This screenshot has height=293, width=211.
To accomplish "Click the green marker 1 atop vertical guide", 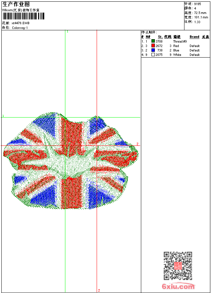I will click(x=67, y=32).
